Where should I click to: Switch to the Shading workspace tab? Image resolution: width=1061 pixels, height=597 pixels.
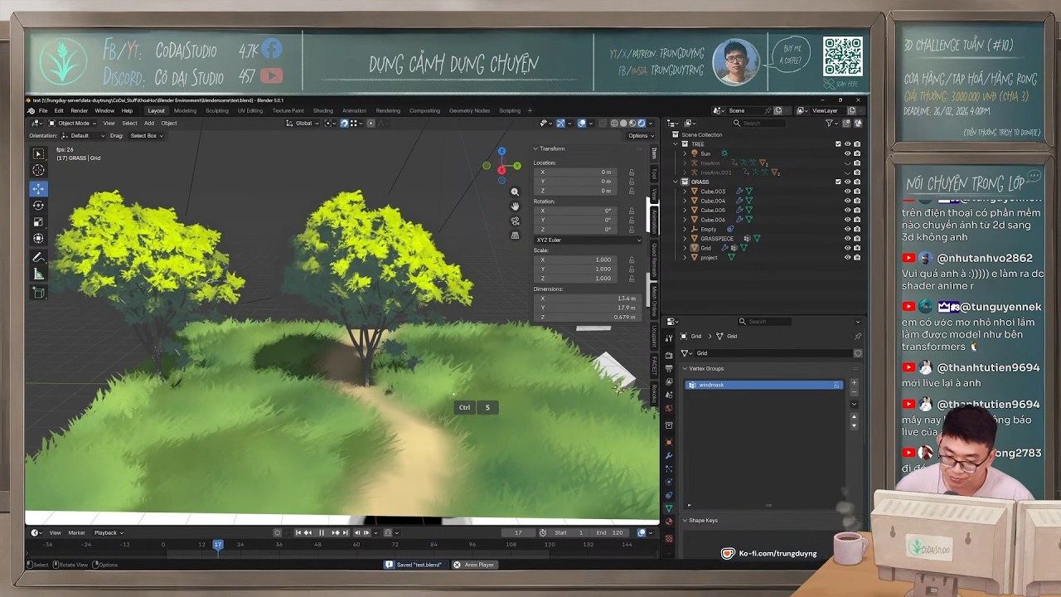pos(323,110)
